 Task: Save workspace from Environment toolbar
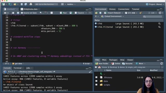tap(100, 13)
